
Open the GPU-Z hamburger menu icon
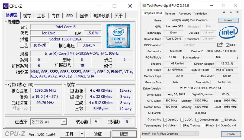[237, 12]
